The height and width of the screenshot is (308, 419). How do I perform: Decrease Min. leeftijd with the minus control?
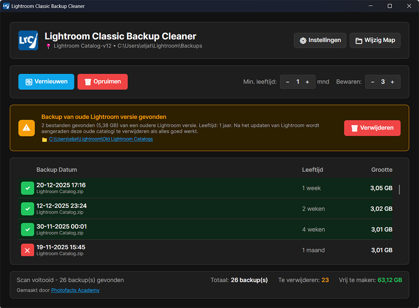tap(287, 82)
